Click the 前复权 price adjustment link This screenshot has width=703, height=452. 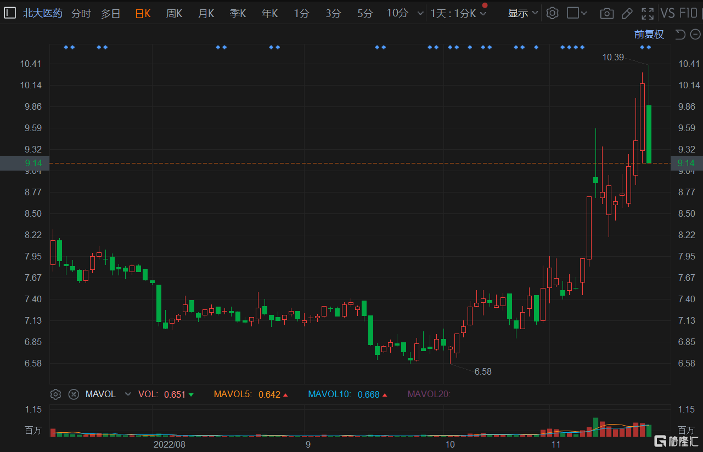point(649,35)
